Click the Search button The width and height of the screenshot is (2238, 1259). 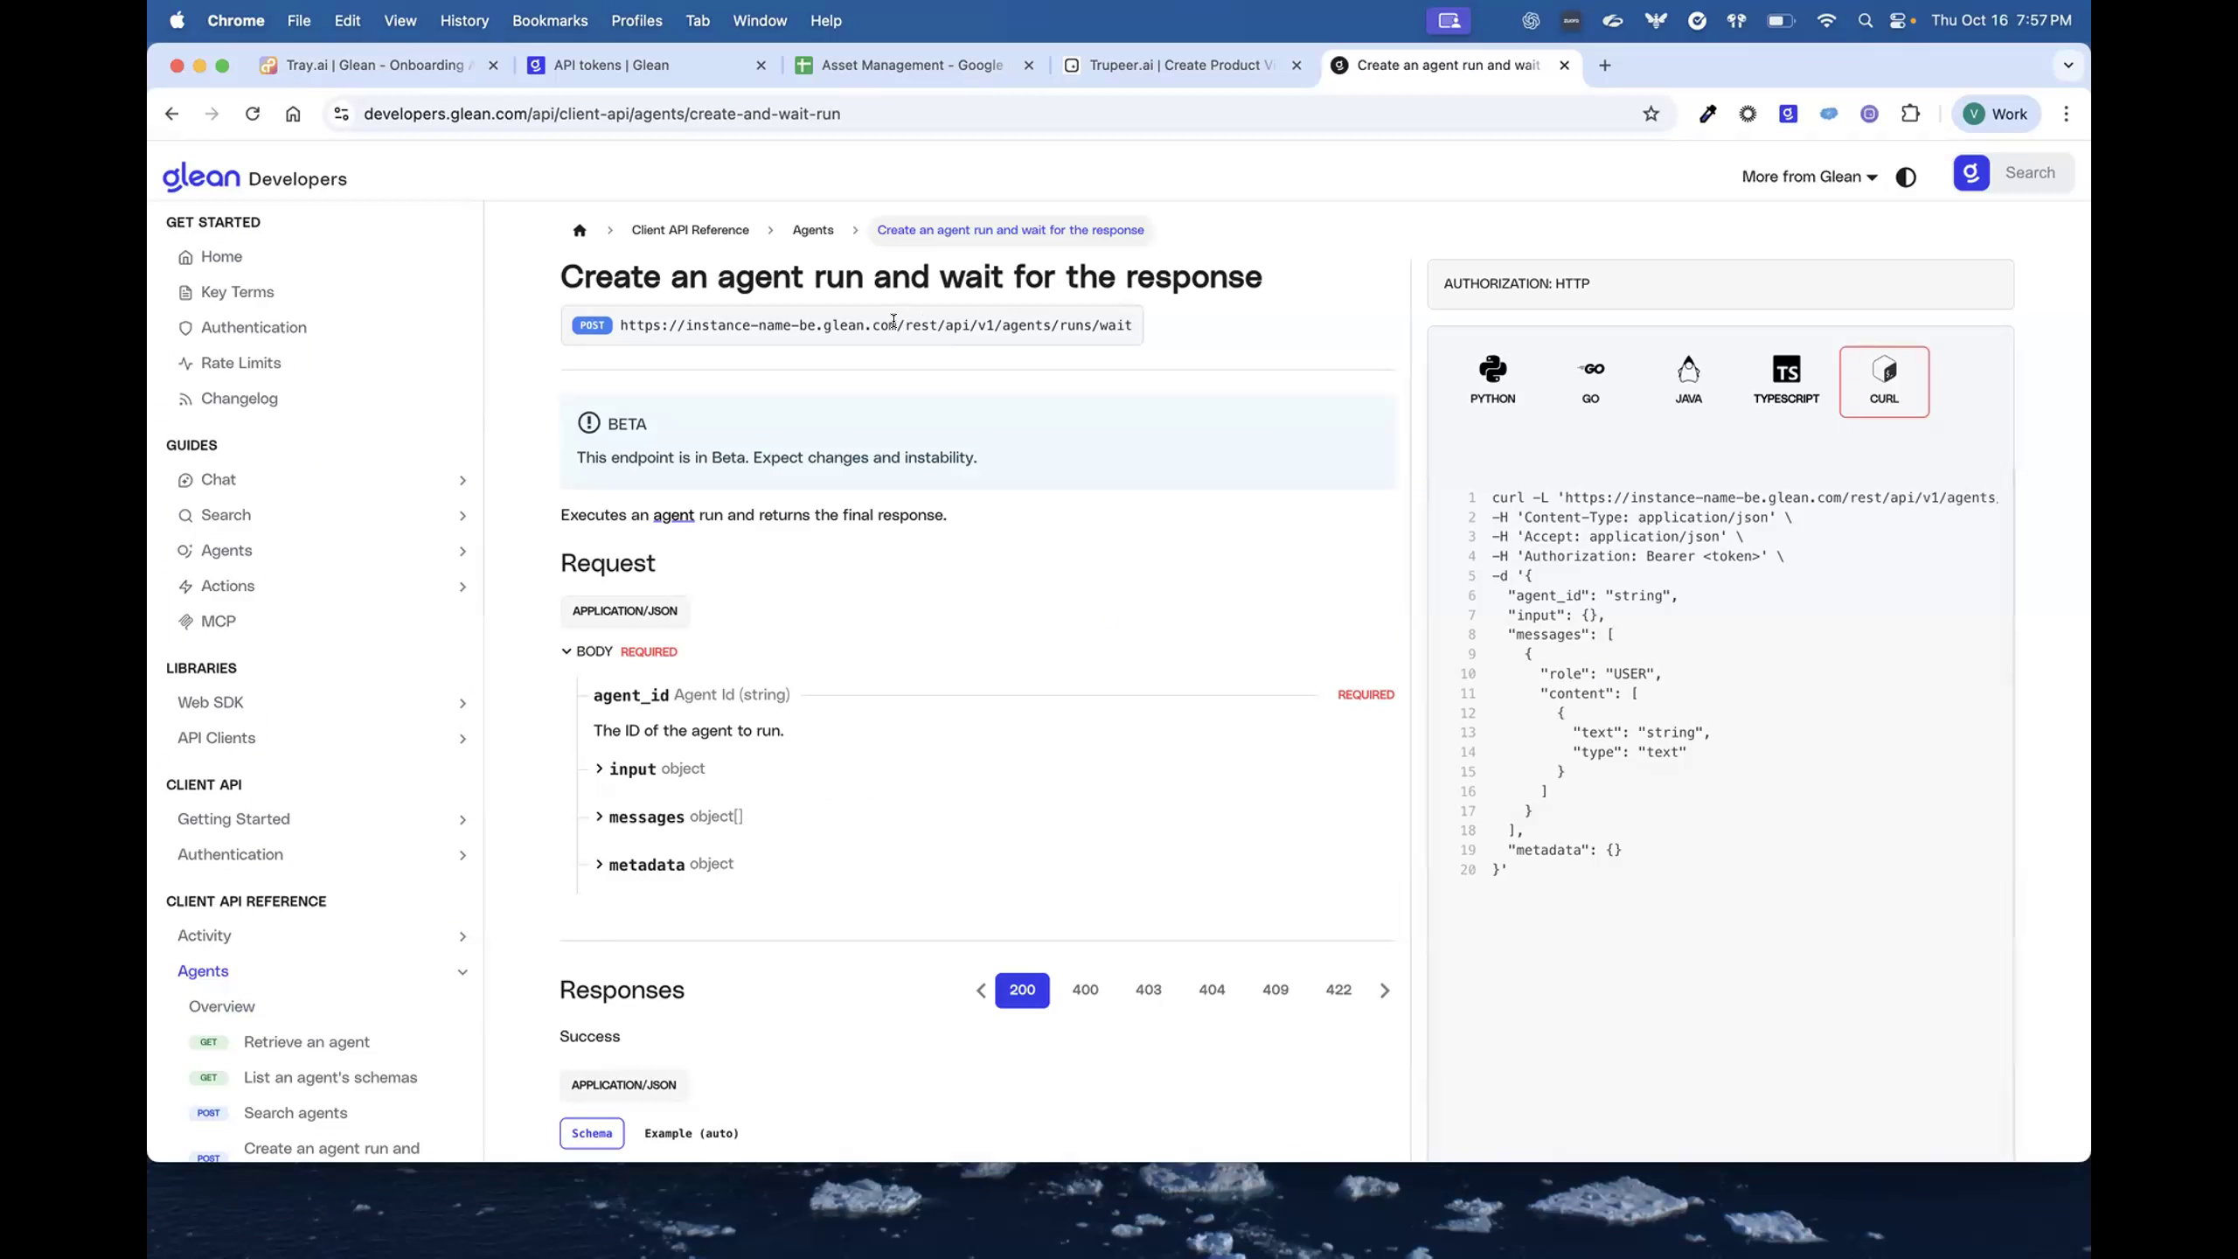[x=2030, y=172]
